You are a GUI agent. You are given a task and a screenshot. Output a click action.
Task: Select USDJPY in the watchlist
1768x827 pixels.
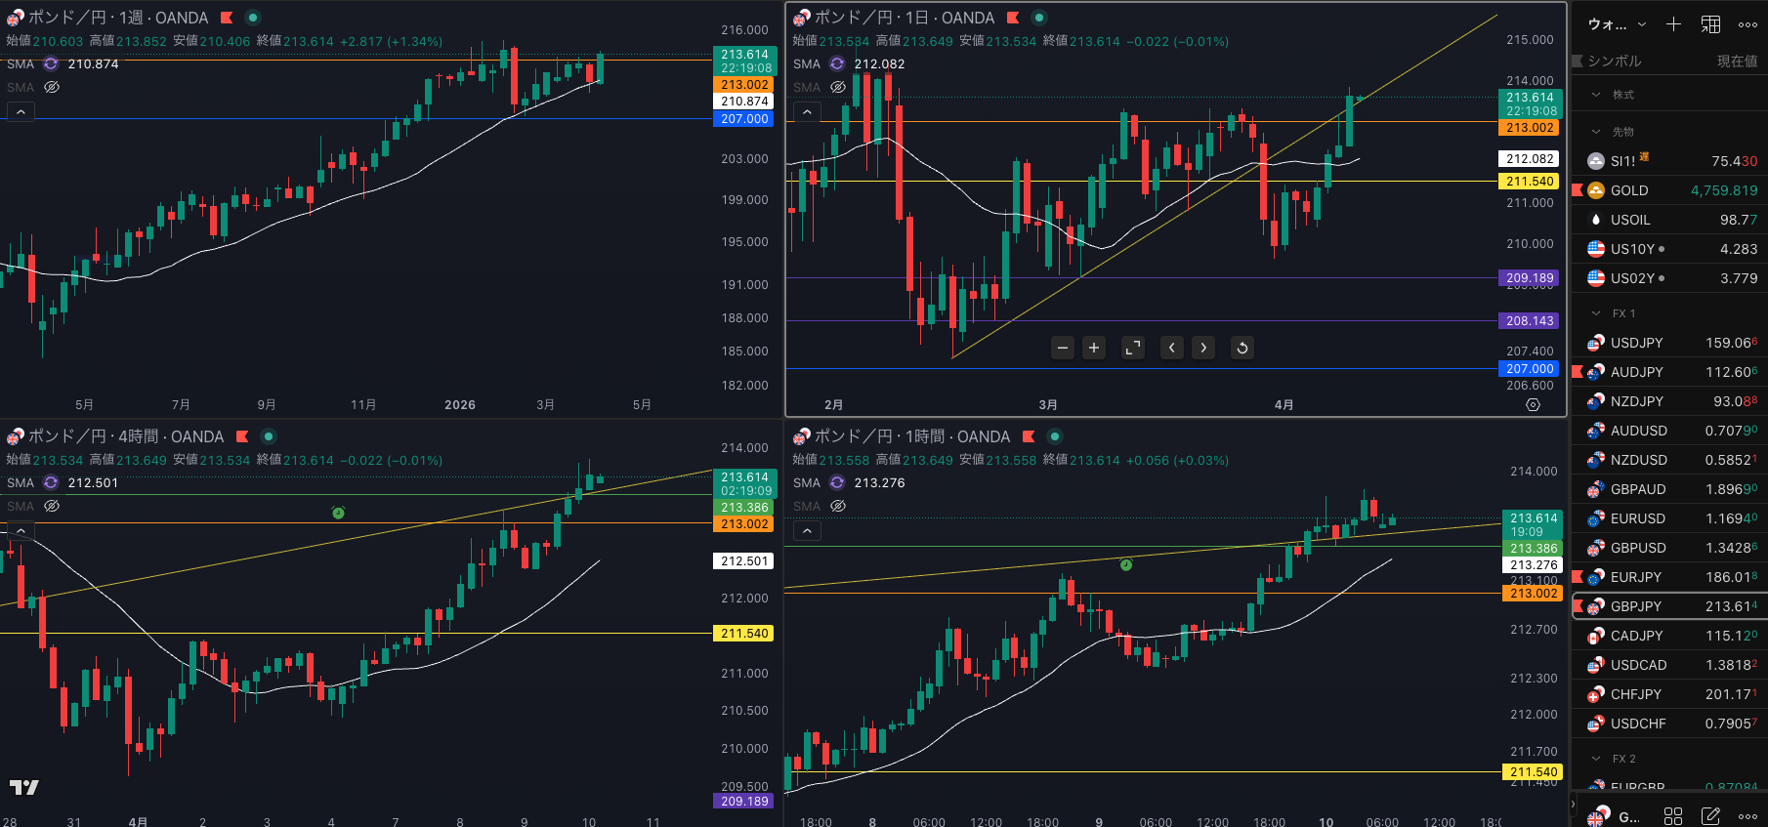coord(1636,343)
